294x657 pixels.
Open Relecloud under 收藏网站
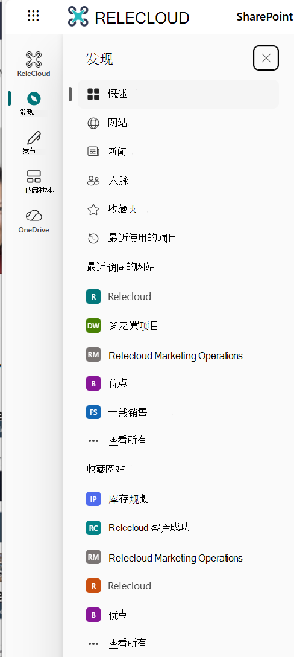(130, 586)
